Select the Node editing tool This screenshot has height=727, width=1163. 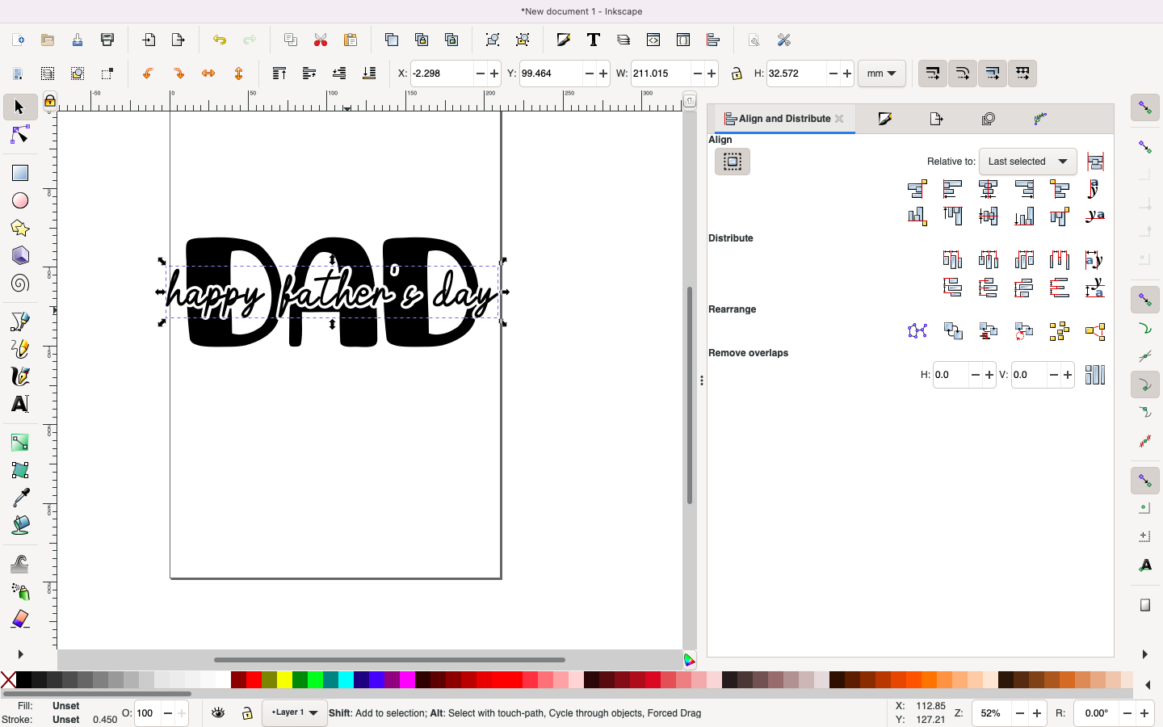tap(20, 135)
